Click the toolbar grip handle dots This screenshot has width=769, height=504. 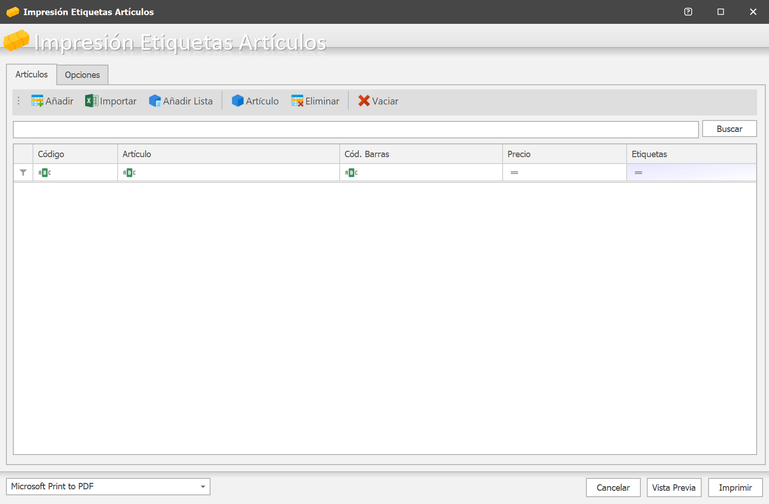click(x=19, y=101)
